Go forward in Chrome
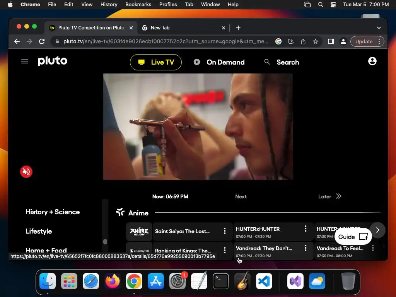This screenshot has height=297, width=396. [29, 41]
